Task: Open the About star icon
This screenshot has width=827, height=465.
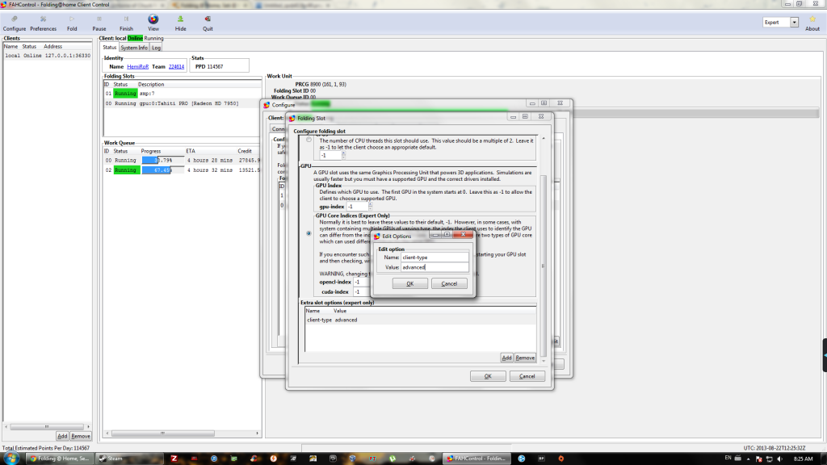Action: 812,23
